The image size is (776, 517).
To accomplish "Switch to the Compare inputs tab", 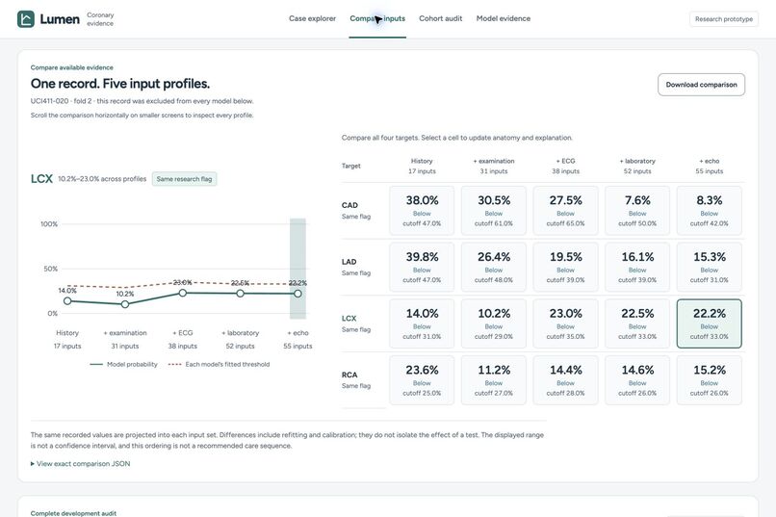I will coord(377,18).
